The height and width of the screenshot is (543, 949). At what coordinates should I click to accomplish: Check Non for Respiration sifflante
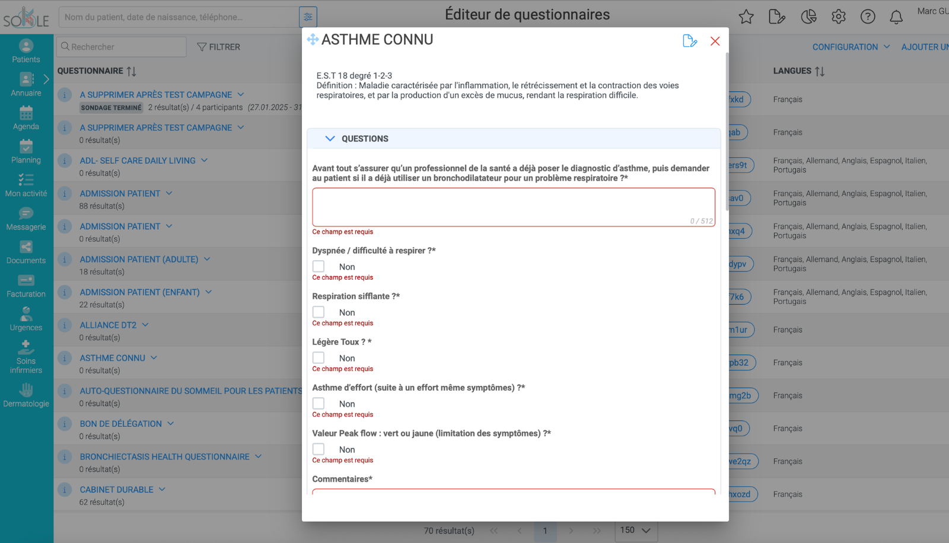(319, 312)
